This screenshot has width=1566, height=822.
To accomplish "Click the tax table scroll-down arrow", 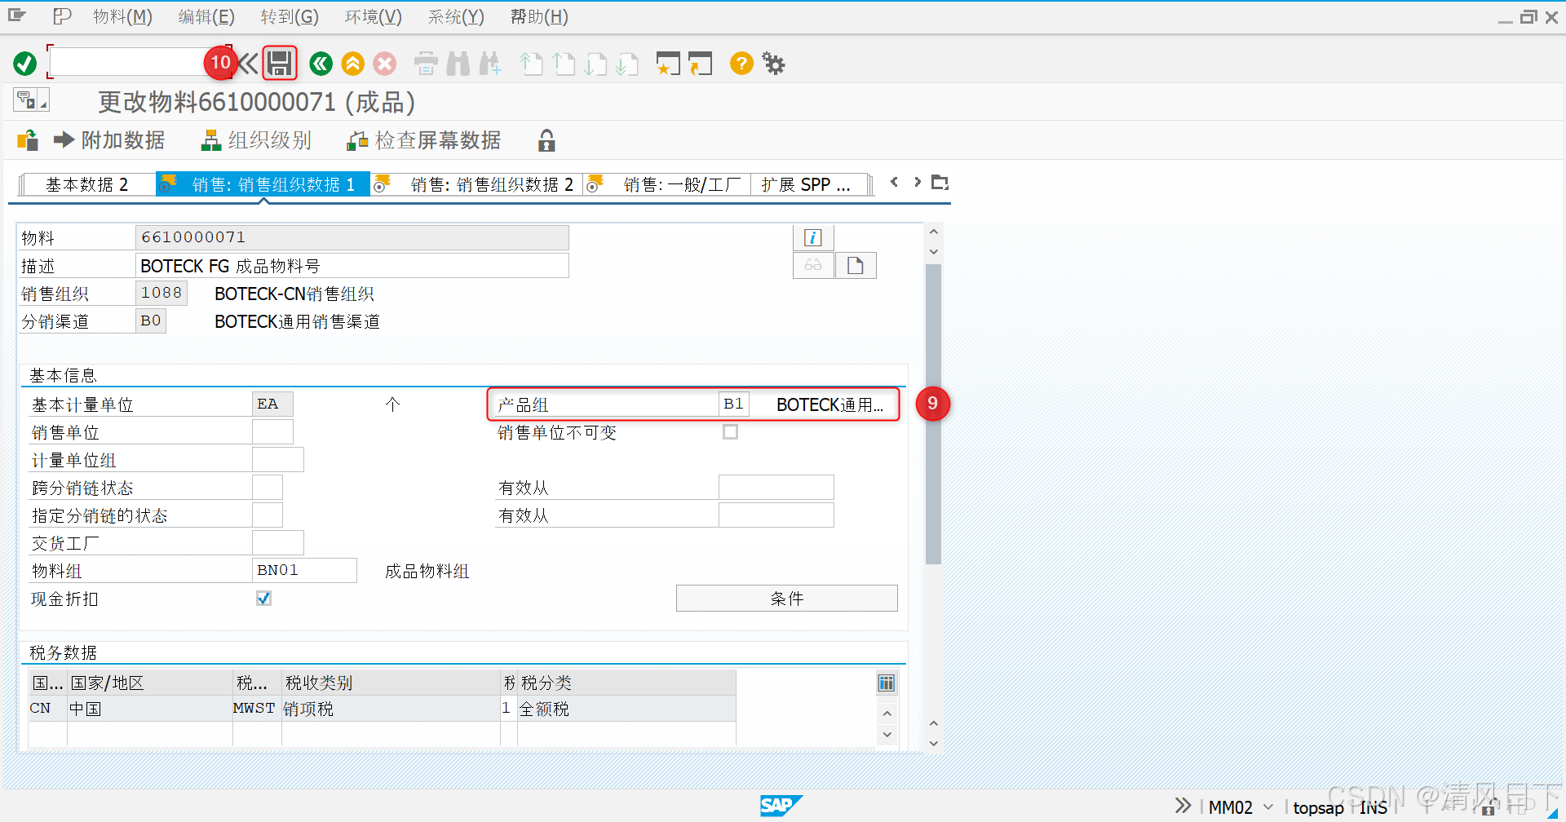I will tap(887, 735).
